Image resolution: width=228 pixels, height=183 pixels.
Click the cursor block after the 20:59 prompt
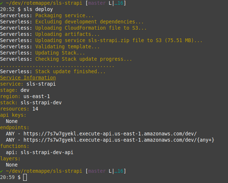tap(25, 178)
